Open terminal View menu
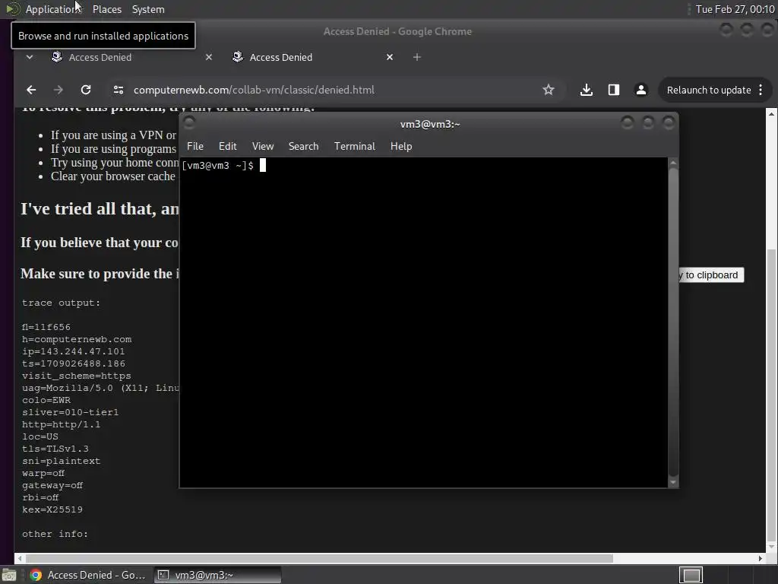The height and width of the screenshot is (584, 778). [x=262, y=146]
